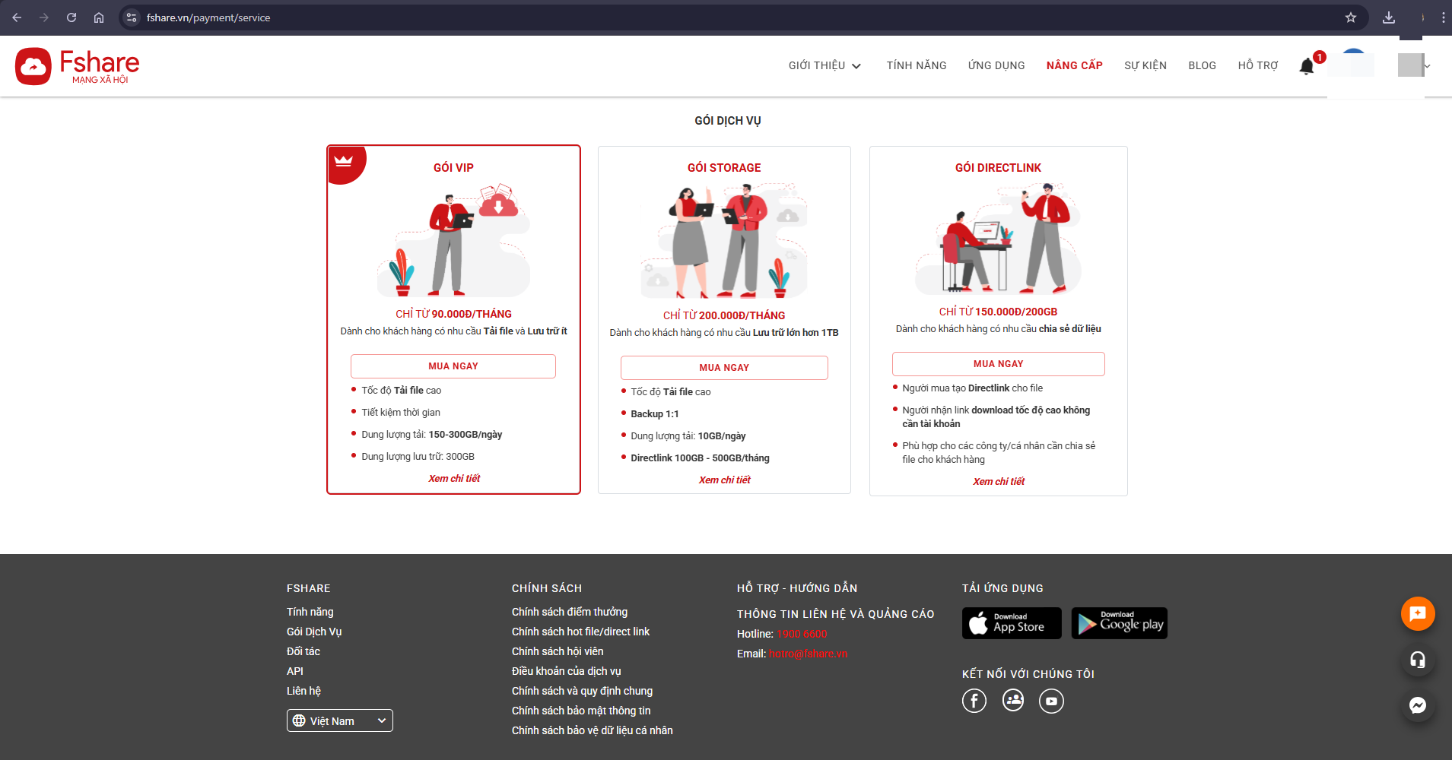Open the YouTube channel icon
This screenshot has width=1452, height=760.
(x=1051, y=701)
